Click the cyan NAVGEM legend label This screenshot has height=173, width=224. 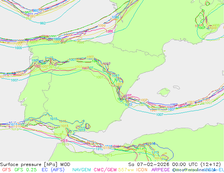pos(81,170)
